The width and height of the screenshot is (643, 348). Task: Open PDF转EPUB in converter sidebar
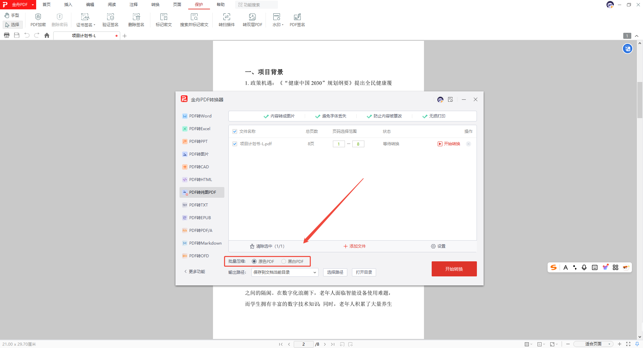point(202,218)
